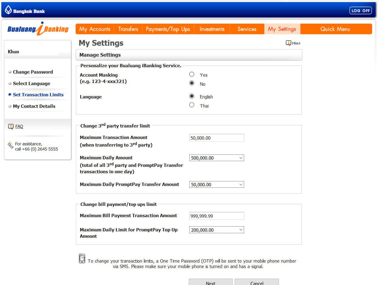
Task: Select No for Account Masking
Action: tap(192, 83)
